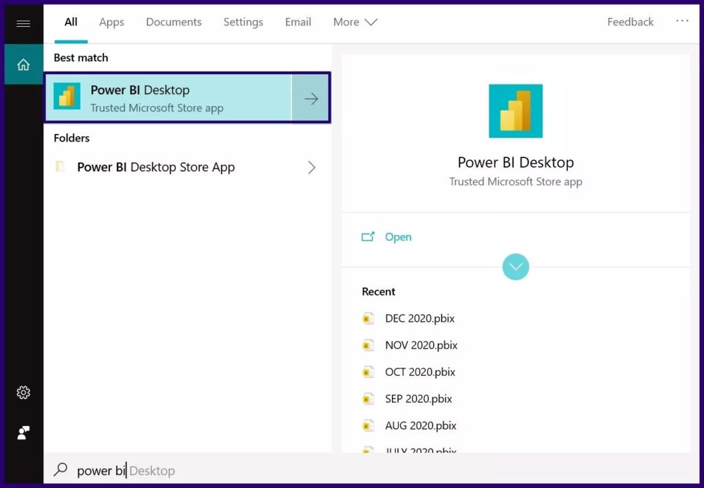Select the Home icon in sidebar
The height and width of the screenshot is (488, 704).
tap(23, 65)
